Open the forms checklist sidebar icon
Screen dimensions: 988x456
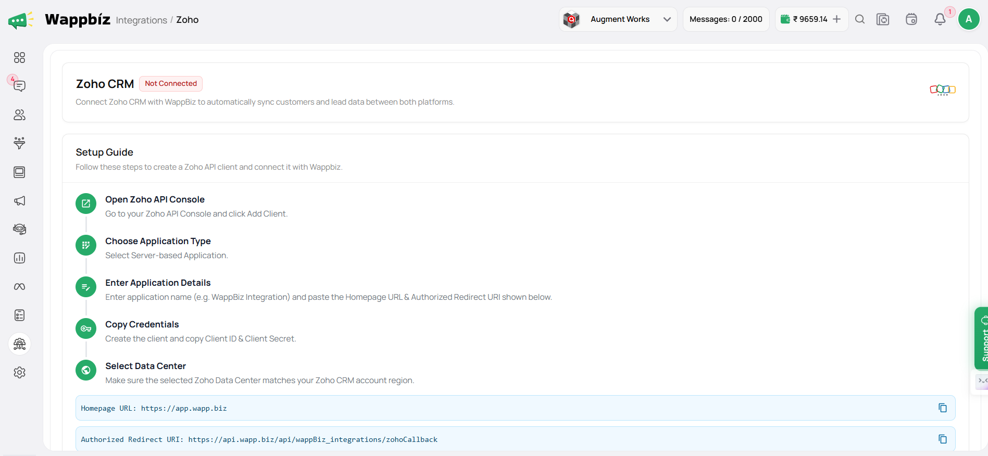tap(19, 315)
